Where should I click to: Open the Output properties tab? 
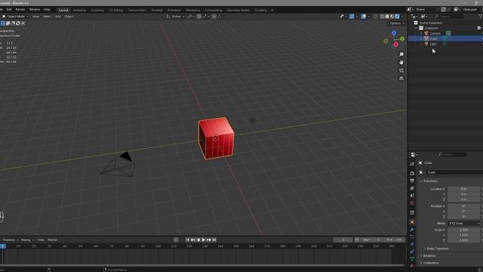[412, 181]
